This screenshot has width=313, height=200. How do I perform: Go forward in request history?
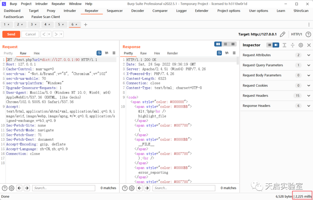(x=56, y=34)
